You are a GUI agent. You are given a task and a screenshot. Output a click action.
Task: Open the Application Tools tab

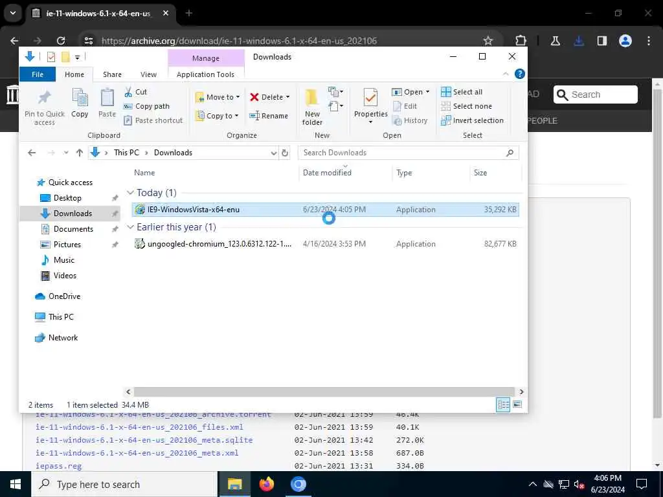[x=205, y=74]
